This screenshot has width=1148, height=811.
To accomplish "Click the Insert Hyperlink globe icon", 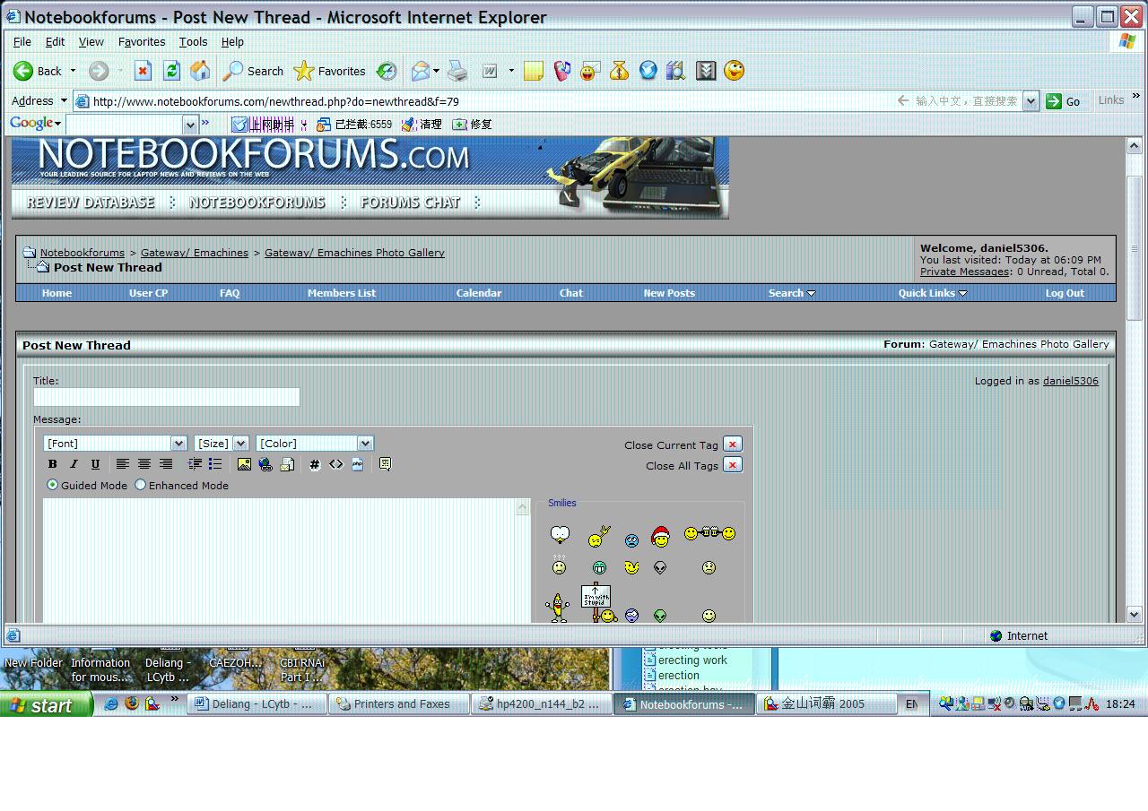I will 265,464.
